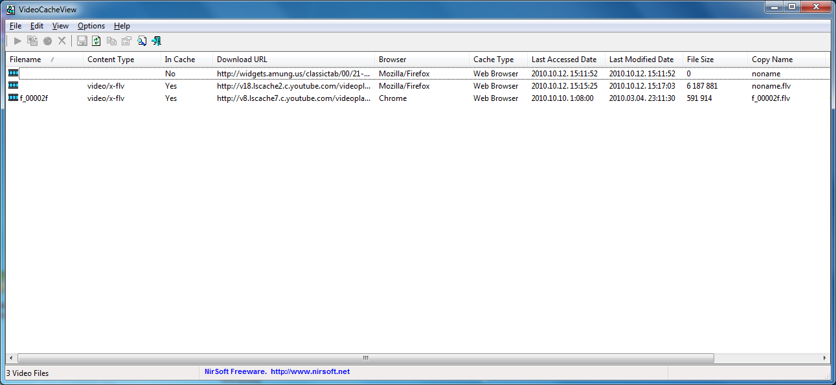Click the Copy Selected Items toolbar icon

click(x=111, y=41)
